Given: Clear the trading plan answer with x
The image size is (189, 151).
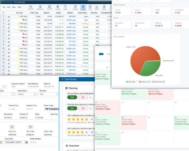Looking at the screenshot, I should tap(90, 97).
